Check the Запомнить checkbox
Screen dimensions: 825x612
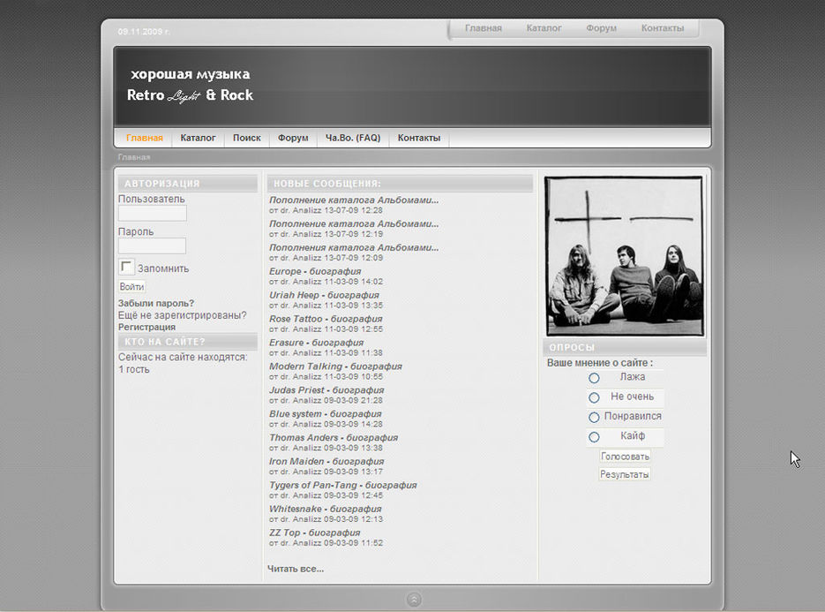pyautogui.click(x=127, y=268)
